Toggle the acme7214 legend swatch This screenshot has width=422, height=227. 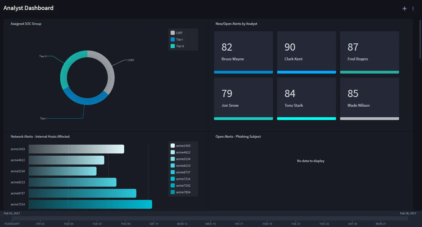(173, 179)
